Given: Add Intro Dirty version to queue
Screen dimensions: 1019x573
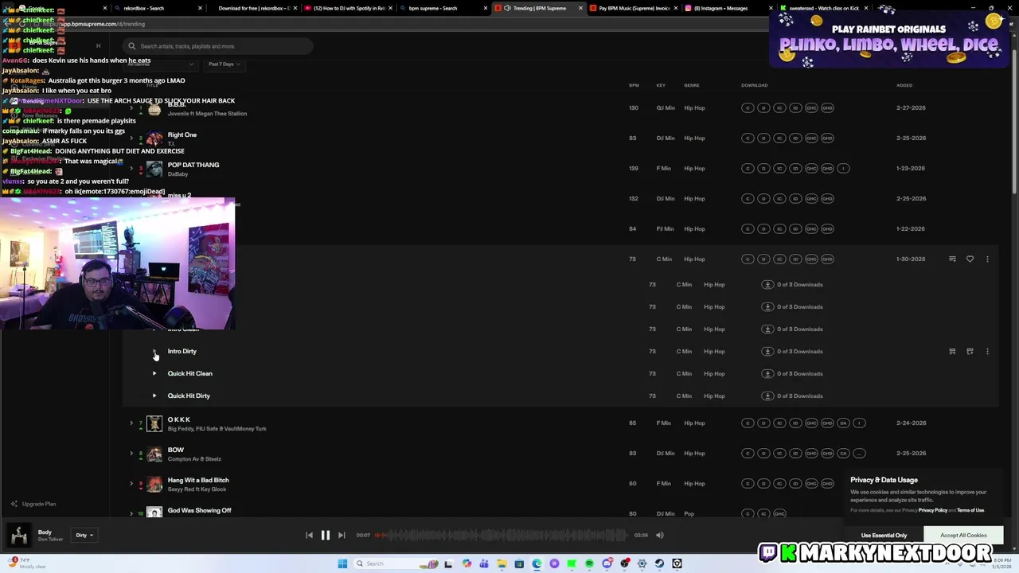Looking at the screenshot, I should 952,351.
